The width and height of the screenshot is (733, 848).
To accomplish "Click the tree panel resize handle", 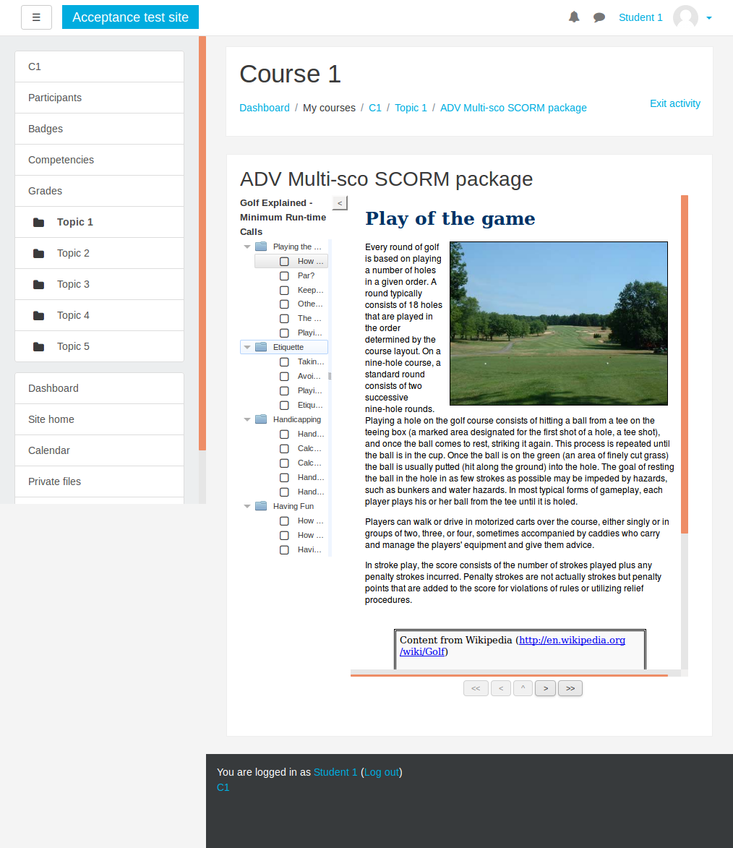I will pyautogui.click(x=330, y=377).
